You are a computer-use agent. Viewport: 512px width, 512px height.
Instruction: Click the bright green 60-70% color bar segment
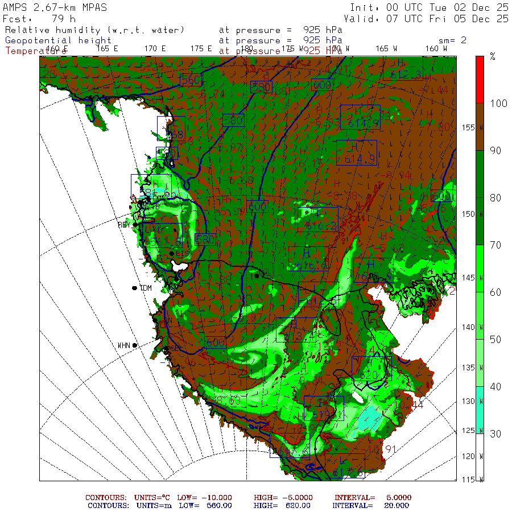click(480, 269)
